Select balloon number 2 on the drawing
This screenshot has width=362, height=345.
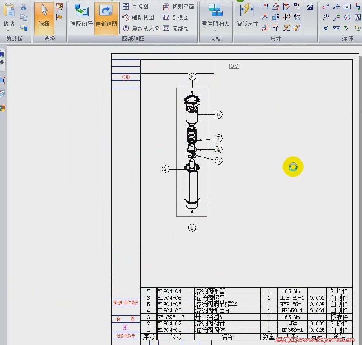tap(165, 169)
